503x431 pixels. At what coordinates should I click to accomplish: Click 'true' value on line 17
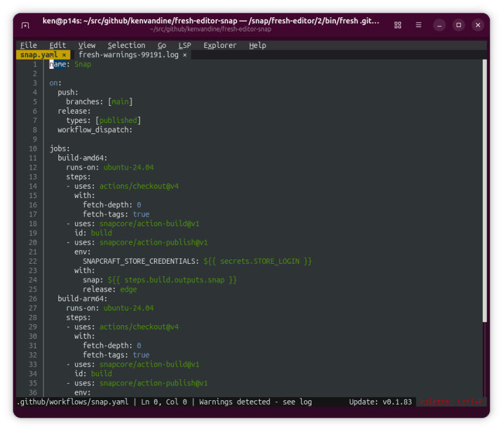point(141,214)
